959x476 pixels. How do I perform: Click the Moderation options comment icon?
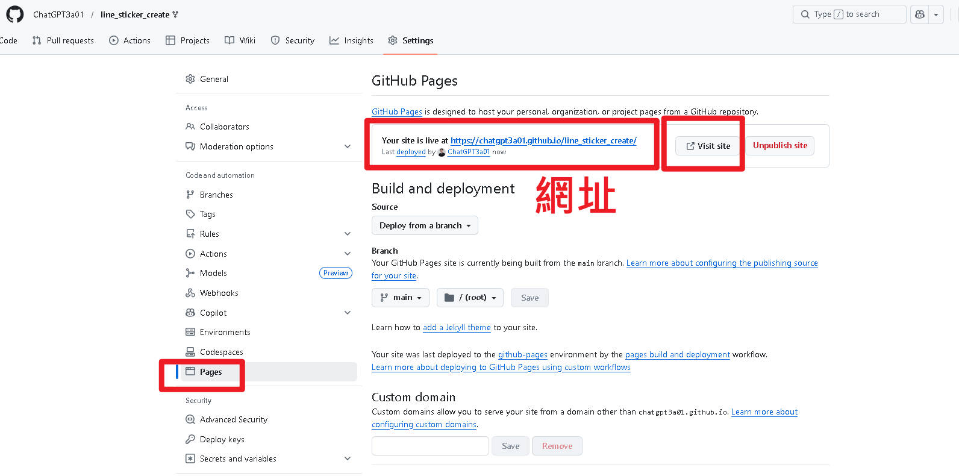coord(190,146)
